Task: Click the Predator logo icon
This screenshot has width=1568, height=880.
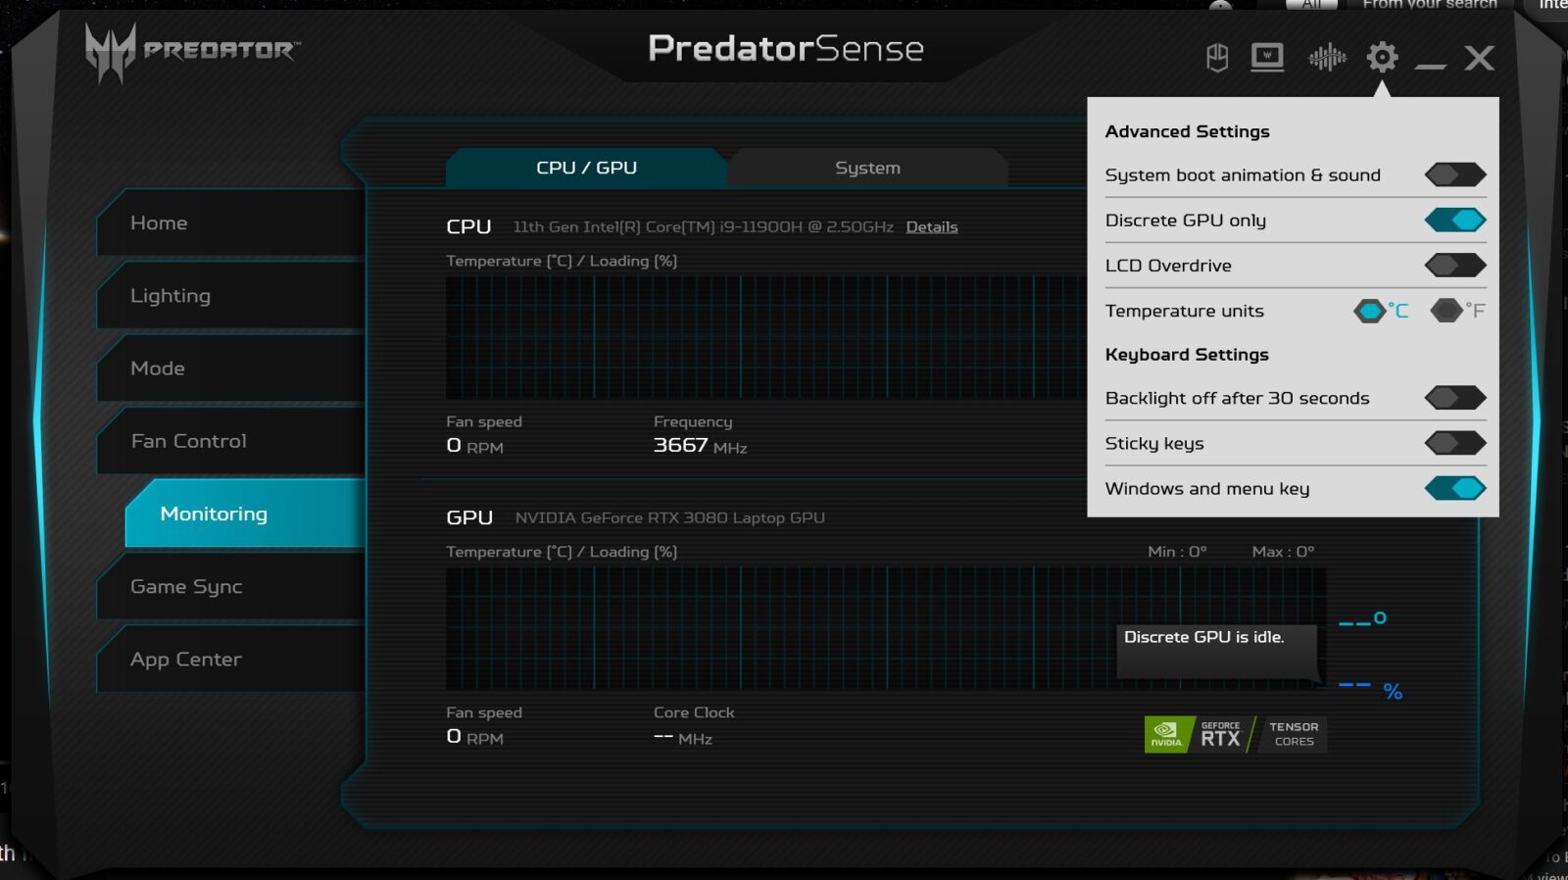Action: [x=110, y=52]
